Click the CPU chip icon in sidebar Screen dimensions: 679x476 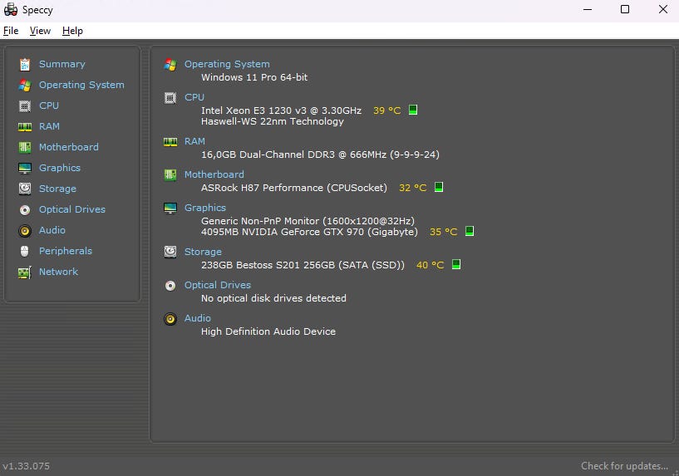coord(25,106)
